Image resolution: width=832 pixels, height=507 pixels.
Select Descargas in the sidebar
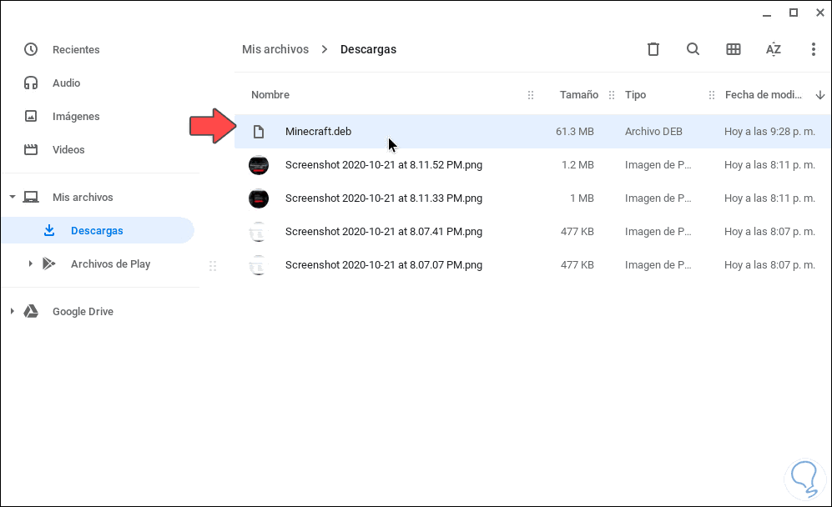97,231
